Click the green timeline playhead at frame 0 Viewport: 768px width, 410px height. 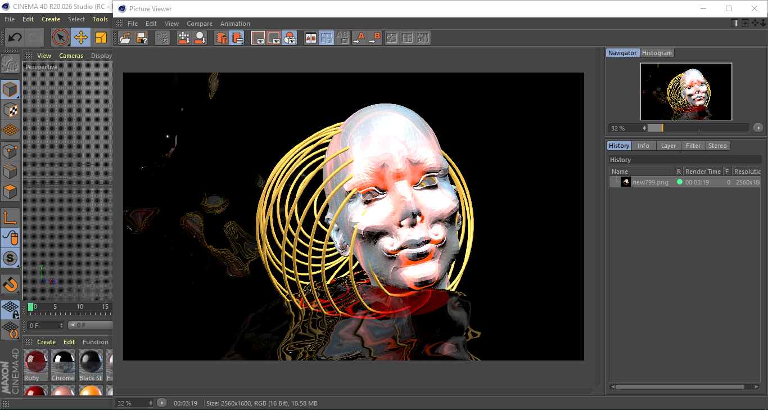coord(31,307)
